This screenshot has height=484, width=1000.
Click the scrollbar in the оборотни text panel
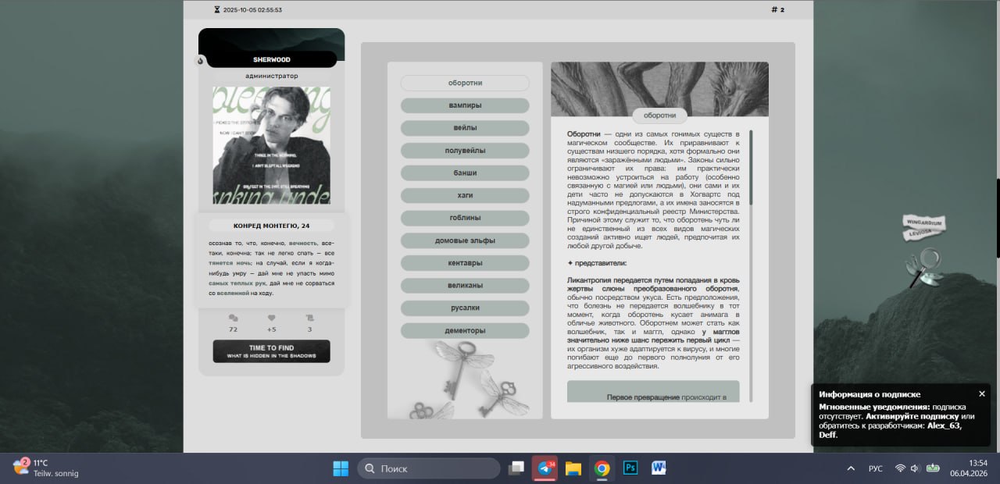point(751,168)
